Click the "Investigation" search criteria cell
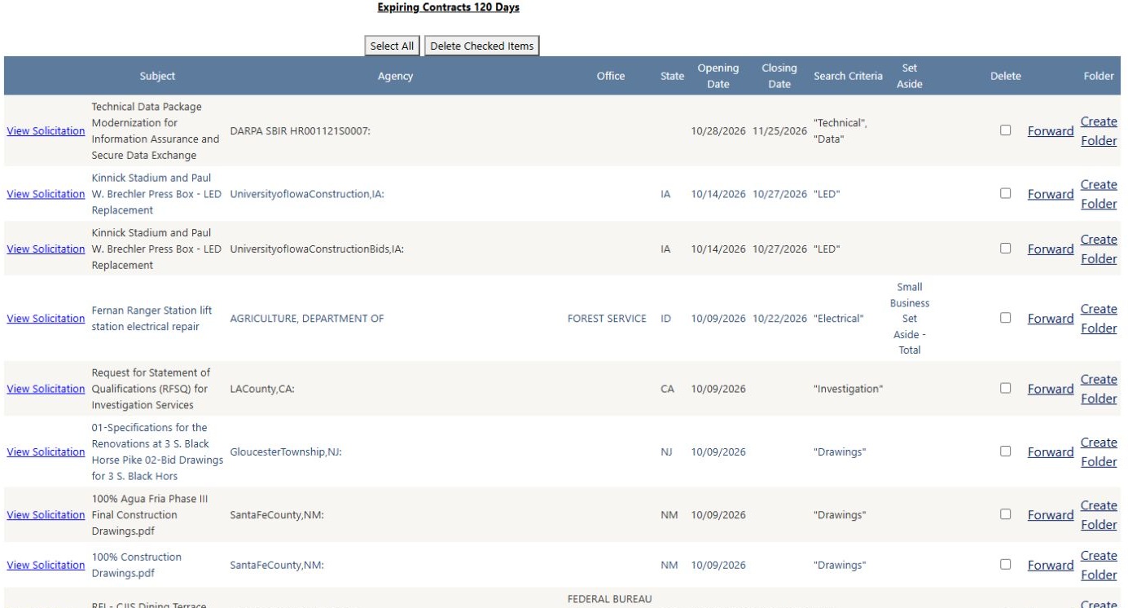The image size is (1128, 608). [x=848, y=389]
